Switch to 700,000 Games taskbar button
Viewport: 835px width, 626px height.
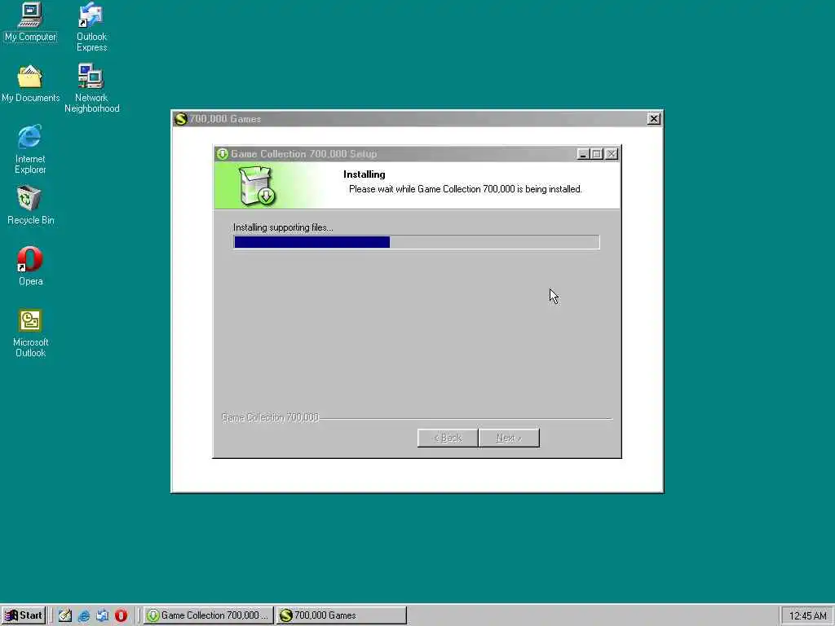click(342, 615)
